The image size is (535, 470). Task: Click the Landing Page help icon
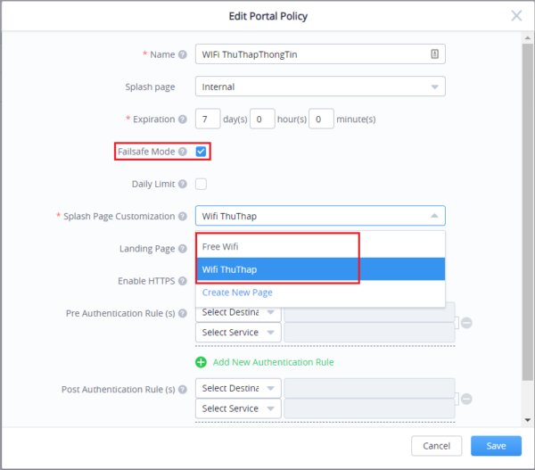click(183, 249)
